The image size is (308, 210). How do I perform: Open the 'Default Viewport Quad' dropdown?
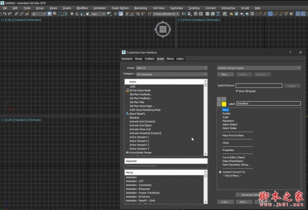click(x=259, y=68)
